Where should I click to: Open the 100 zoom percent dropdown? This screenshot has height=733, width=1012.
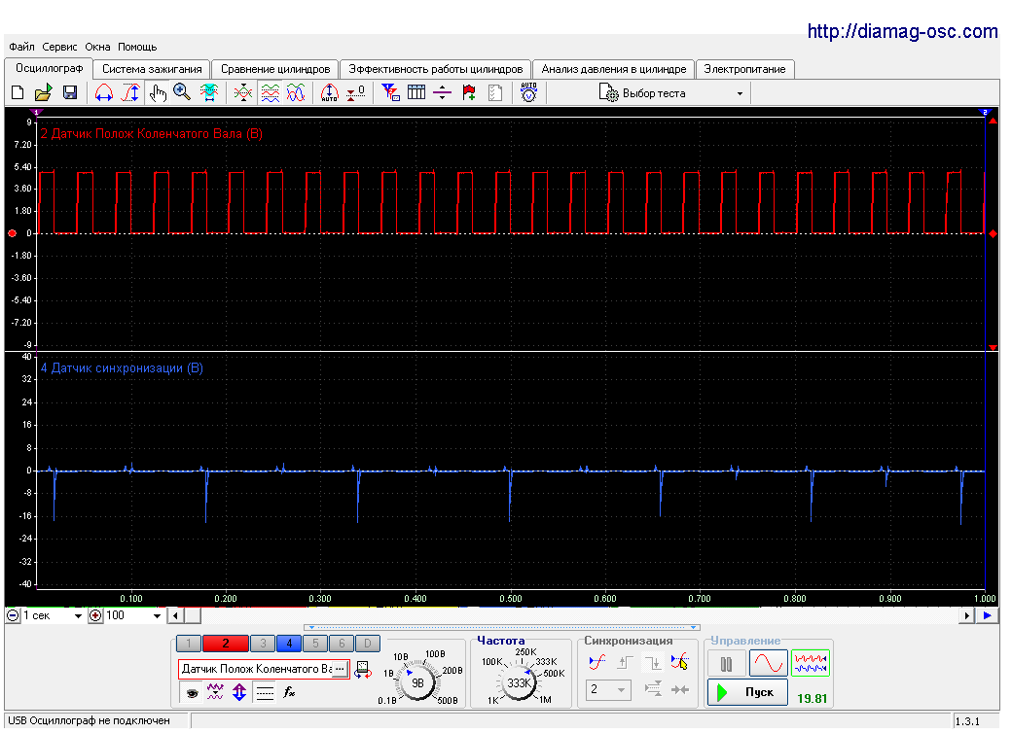[134, 615]
